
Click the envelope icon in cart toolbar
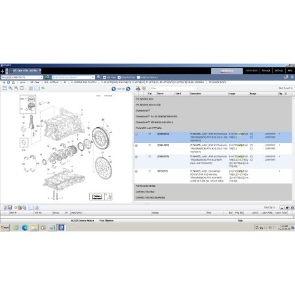point(31,208)
